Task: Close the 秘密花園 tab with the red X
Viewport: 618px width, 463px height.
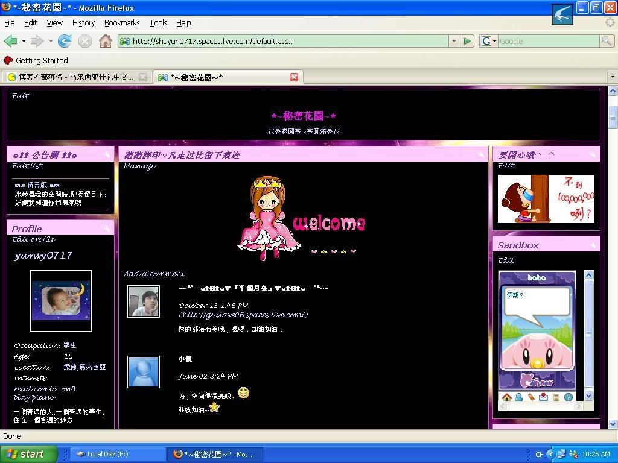Action: pos(294,77)
